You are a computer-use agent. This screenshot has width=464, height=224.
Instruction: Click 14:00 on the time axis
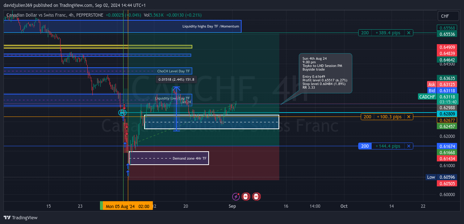pos(315,206)
